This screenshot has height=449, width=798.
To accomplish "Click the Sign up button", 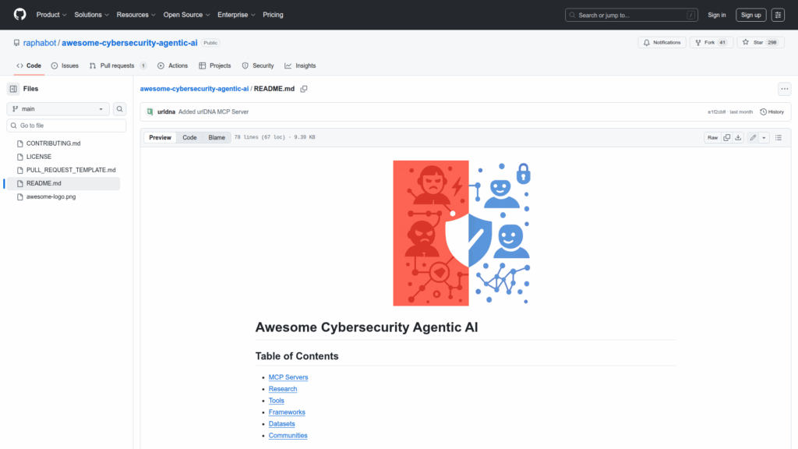I will coord(750,15).
